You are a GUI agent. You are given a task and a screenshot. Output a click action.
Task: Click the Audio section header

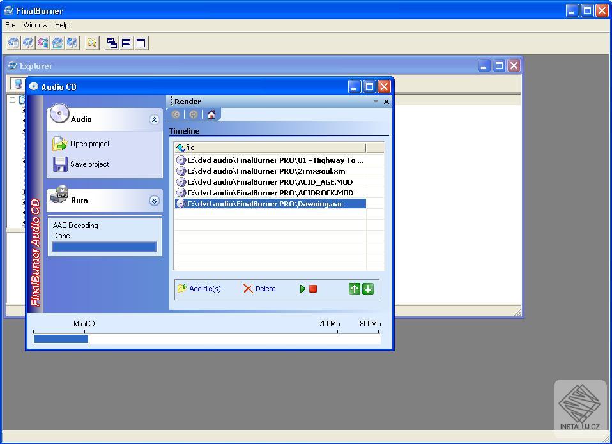pos(105,119)
